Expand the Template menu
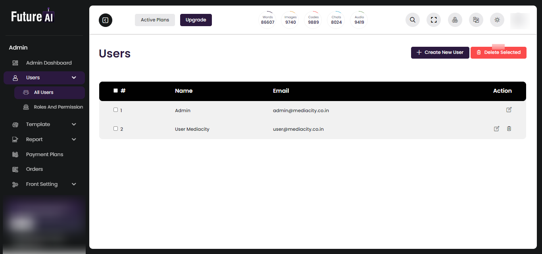Image resolution: width=542 pixels, height=254 pixels. point(74,124)
